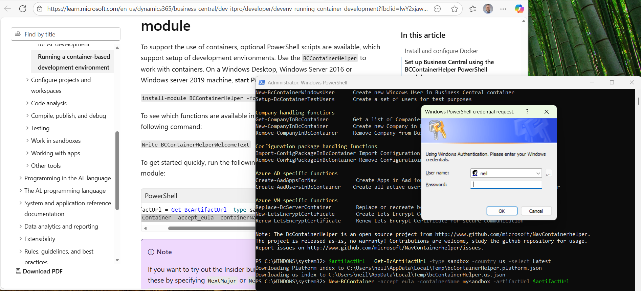Select Running a container-based development environment

point(74,62)
